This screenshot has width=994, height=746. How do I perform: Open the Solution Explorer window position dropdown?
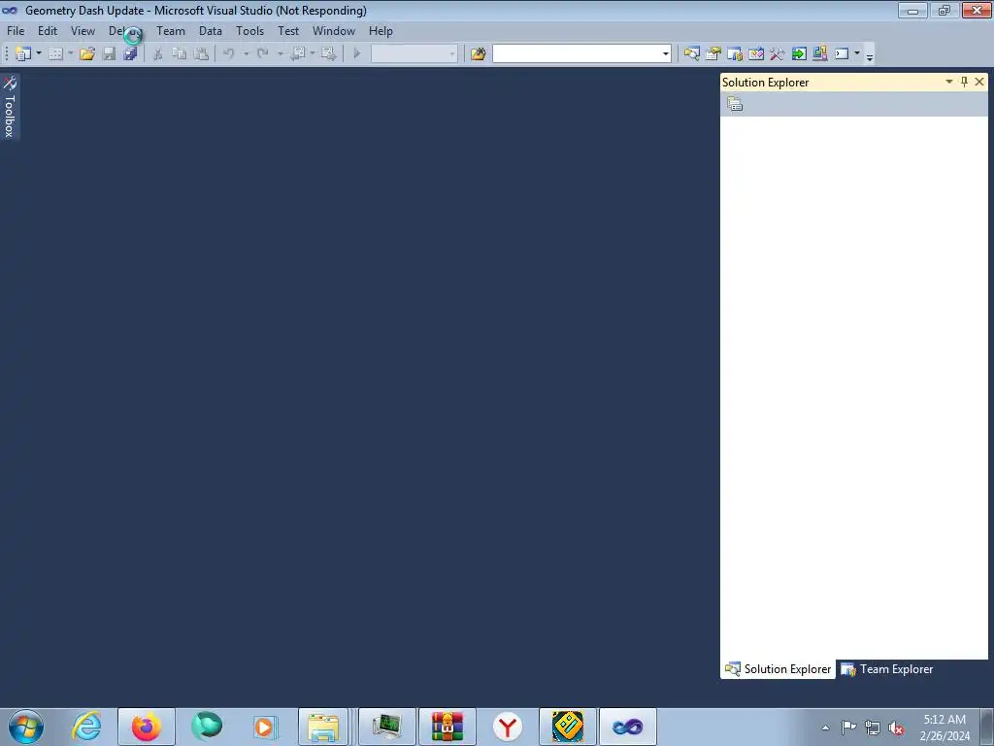click(x=949, y=82)
